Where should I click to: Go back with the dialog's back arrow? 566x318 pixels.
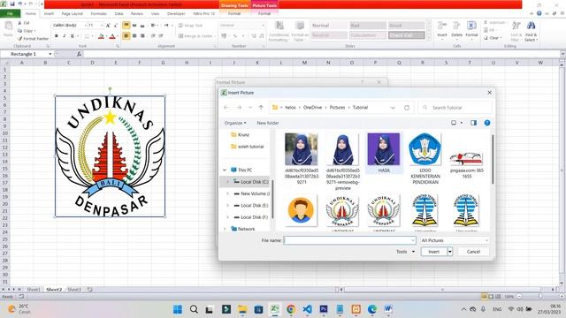point(226,108)
